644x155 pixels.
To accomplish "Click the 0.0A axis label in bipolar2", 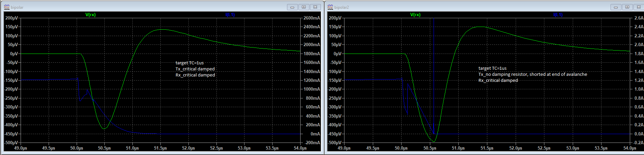I will pyautogui.click(x=639, y=134).
